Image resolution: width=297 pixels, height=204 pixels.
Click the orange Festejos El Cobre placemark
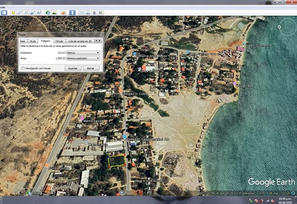[x=121, y=91]
